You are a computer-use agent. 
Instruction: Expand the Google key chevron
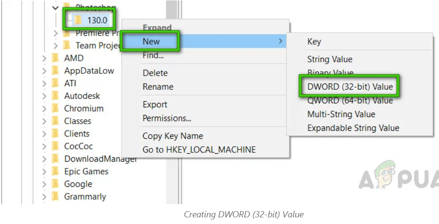pyautogui.click(x=44, y=184)
